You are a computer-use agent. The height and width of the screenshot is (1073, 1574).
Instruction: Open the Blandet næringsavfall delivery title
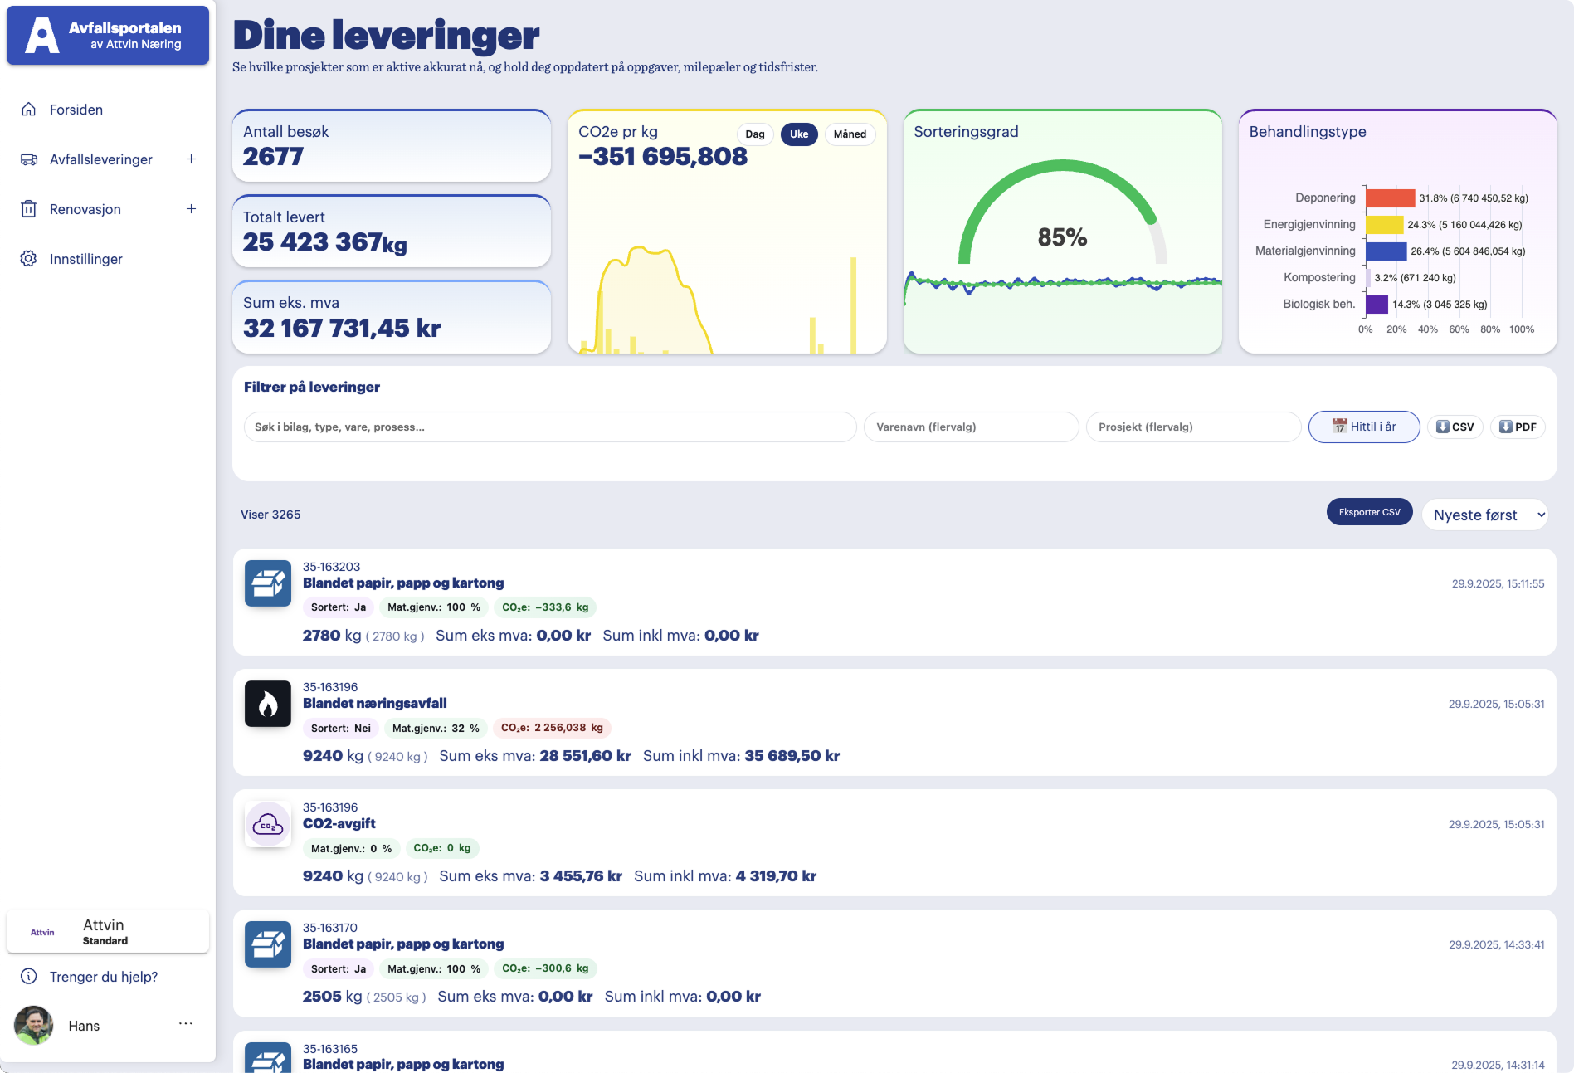375,703
